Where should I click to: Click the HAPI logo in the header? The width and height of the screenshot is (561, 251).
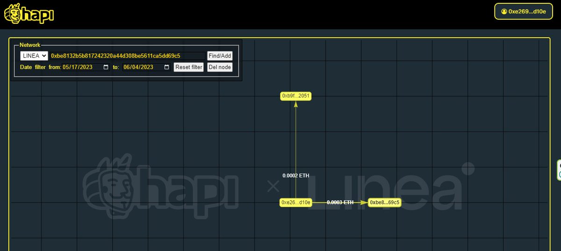(29, 14)
